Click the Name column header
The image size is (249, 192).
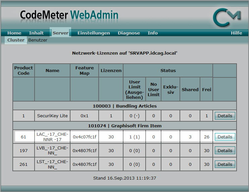click(x=52, y=70)
